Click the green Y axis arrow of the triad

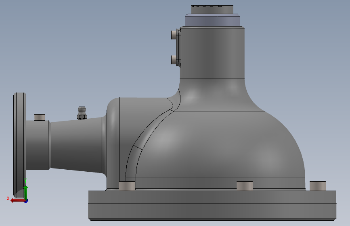point(26,193)
